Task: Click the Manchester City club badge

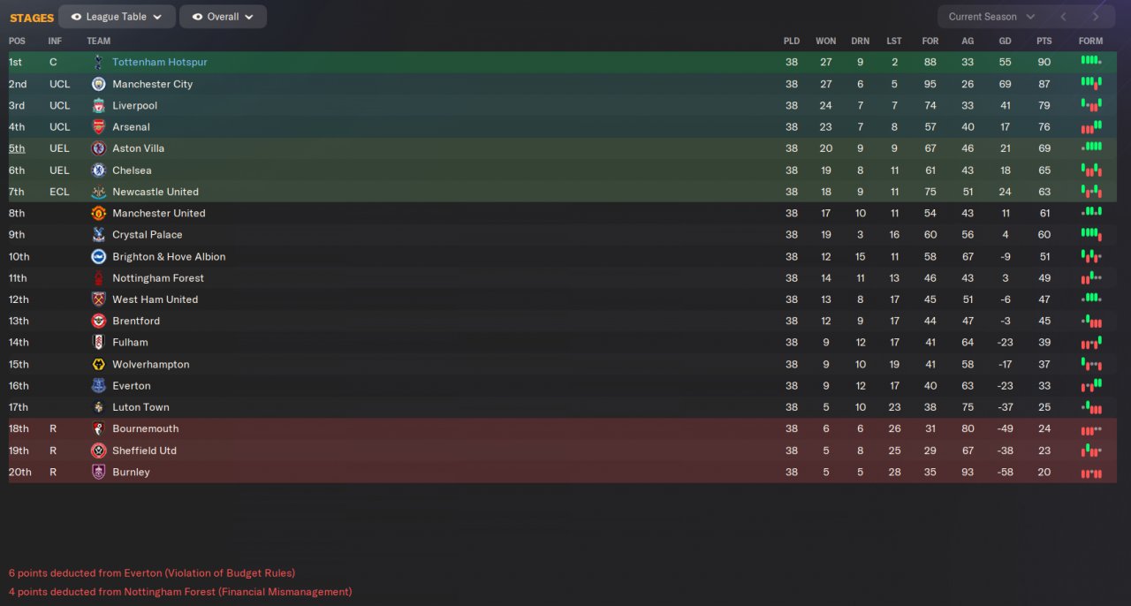Action: point(98,84)
